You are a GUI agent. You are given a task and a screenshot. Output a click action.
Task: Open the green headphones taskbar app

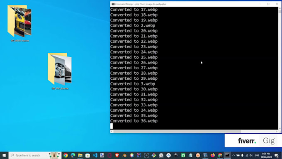tap(183, 155)
